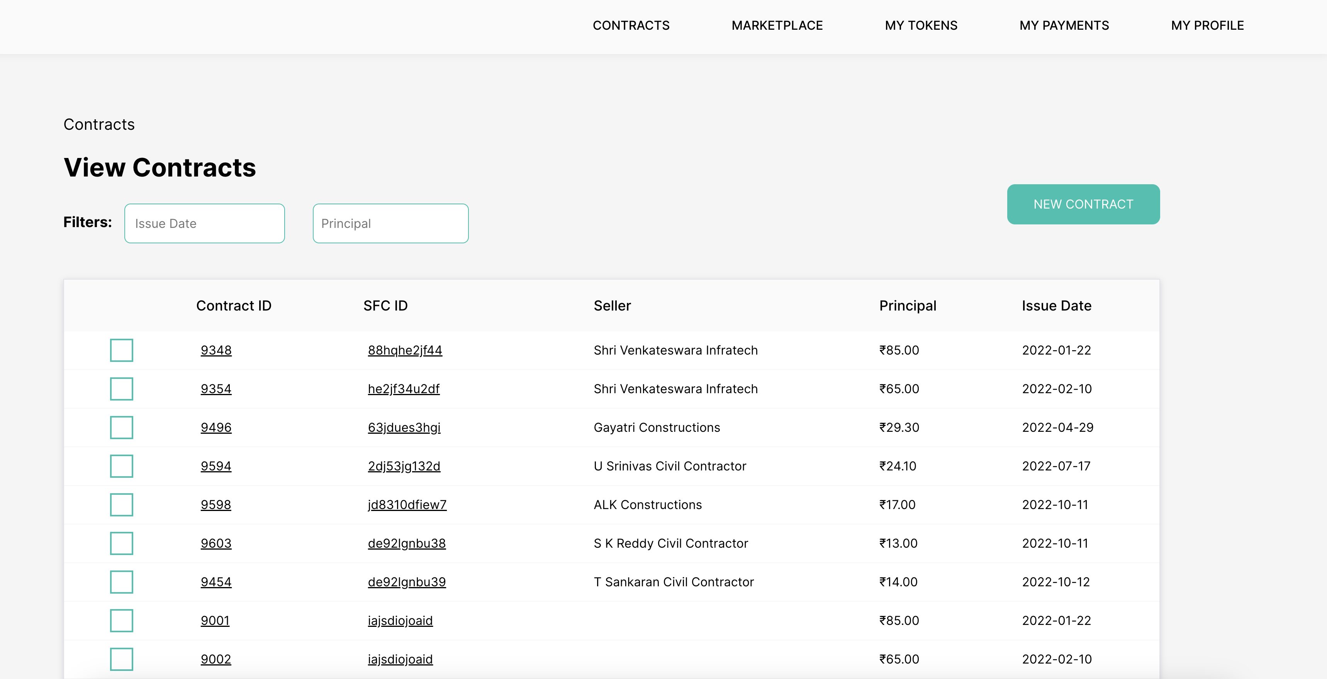This screenshot has height=679, width=1327.
Task: Open contract ID 9348 link
Action: click(216, 350)
